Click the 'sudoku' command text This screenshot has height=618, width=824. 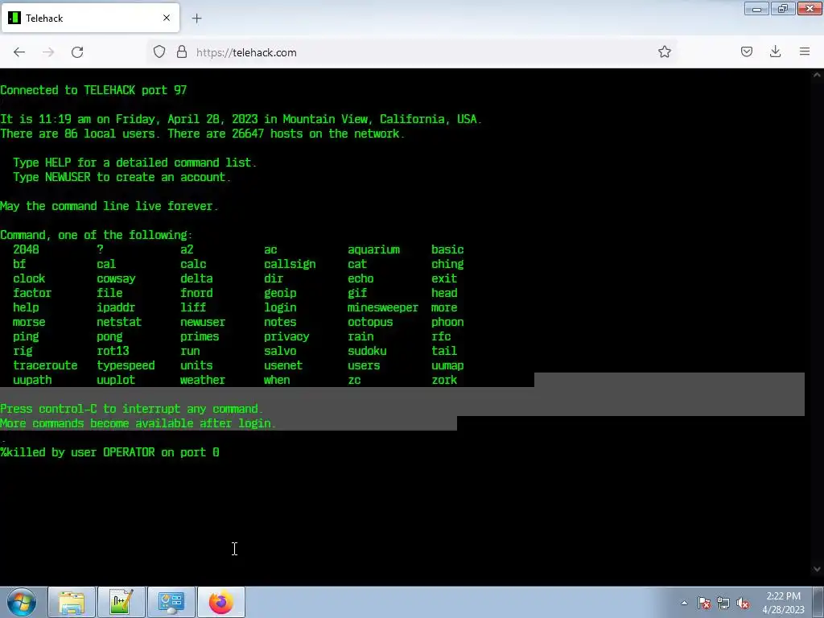coord(367,351)
